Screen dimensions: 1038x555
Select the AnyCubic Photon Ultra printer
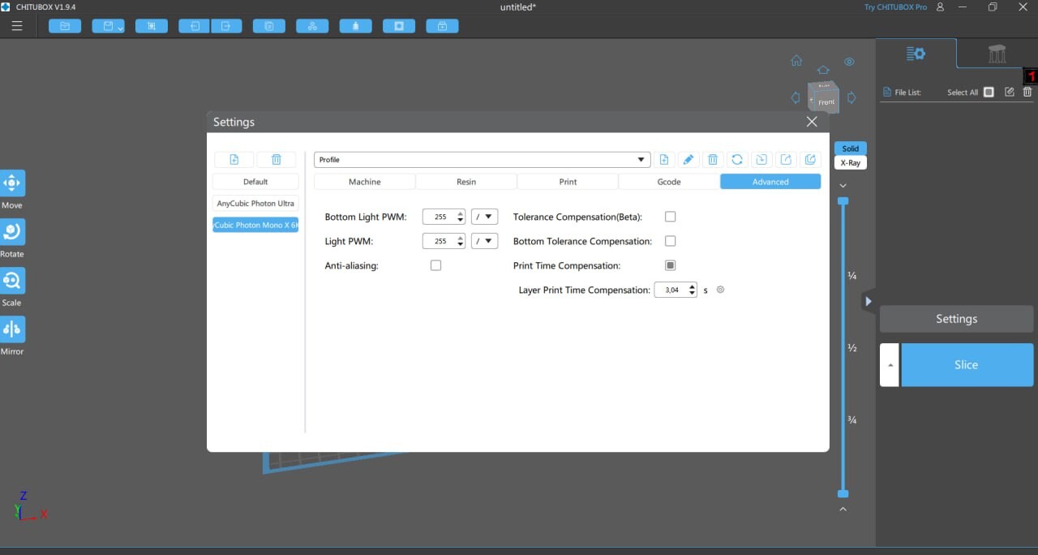click(x=255, y=204)
